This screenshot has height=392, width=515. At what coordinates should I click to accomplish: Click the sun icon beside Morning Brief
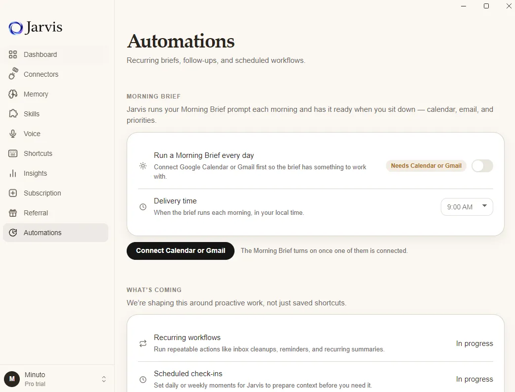143,166
